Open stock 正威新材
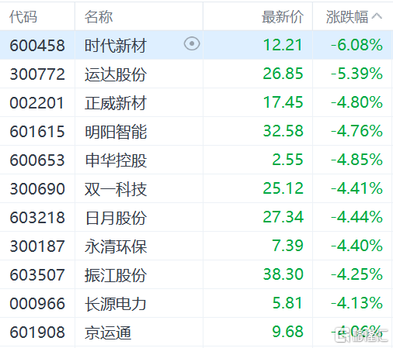The image size is (393, 348). [x=116, y=103]
